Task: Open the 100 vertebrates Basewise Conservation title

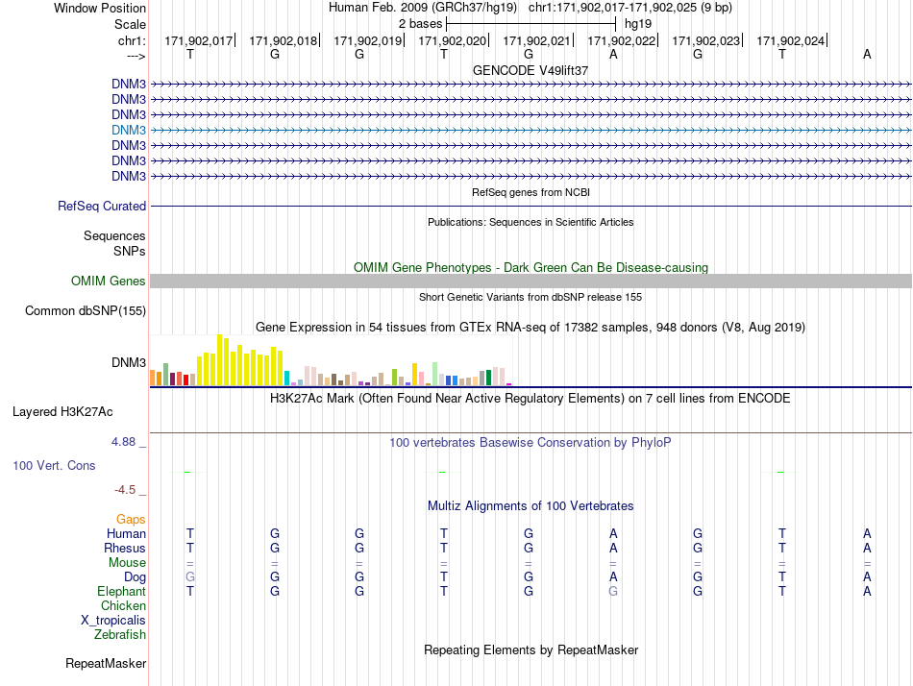Action: point(531,443)
